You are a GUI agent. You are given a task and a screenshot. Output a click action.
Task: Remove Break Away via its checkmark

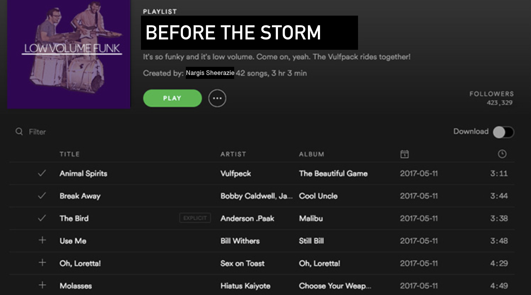click(x=42, y=196)
